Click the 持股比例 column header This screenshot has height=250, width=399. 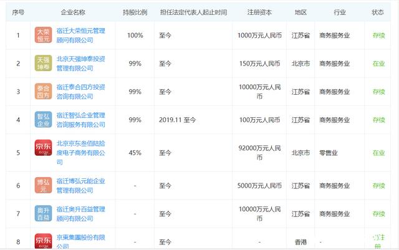pyautogui.click(x=135, y=12)
